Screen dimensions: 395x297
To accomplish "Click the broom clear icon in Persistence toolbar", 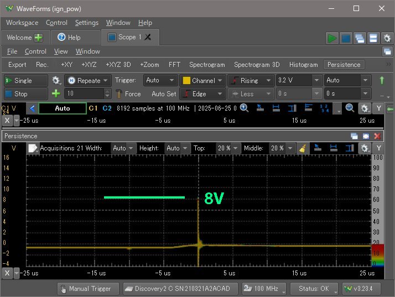I will pyautogui.click(x=303, y=148).
